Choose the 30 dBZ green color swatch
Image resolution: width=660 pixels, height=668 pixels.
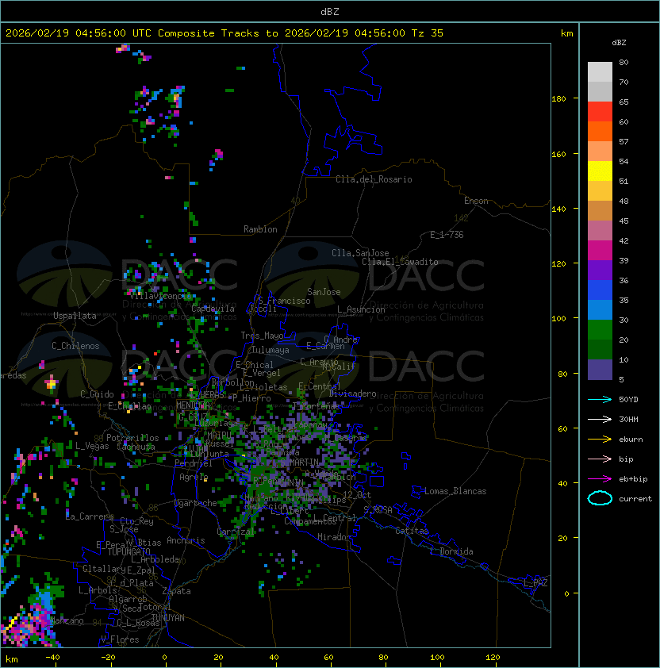click(x=600, y=329)
